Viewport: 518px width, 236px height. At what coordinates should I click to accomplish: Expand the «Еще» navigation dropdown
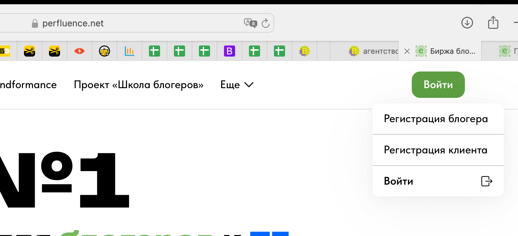point(237,85)
